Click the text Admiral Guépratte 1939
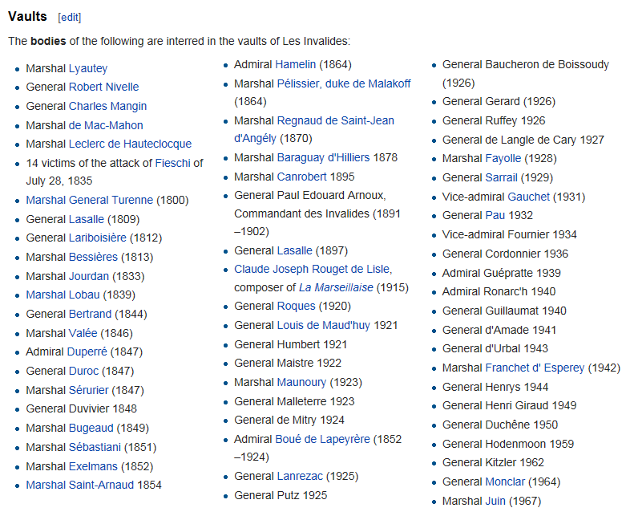626x512 pixels. 502,273
